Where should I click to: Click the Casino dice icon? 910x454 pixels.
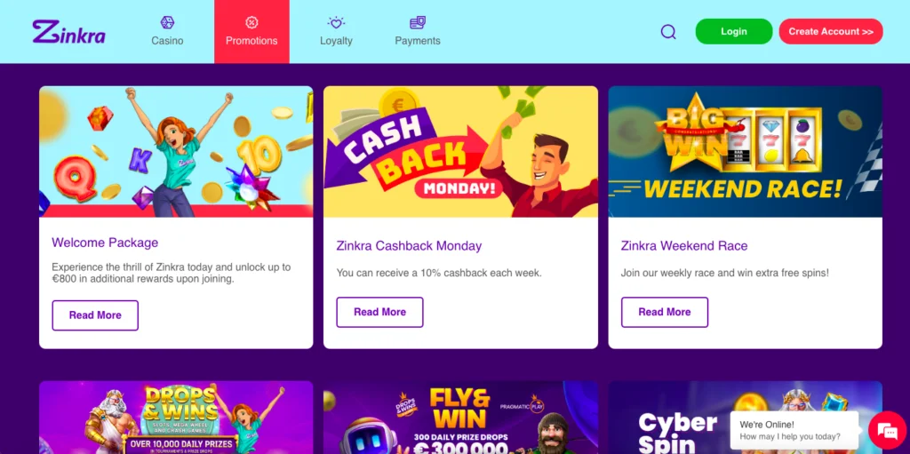tap(167, 22)
